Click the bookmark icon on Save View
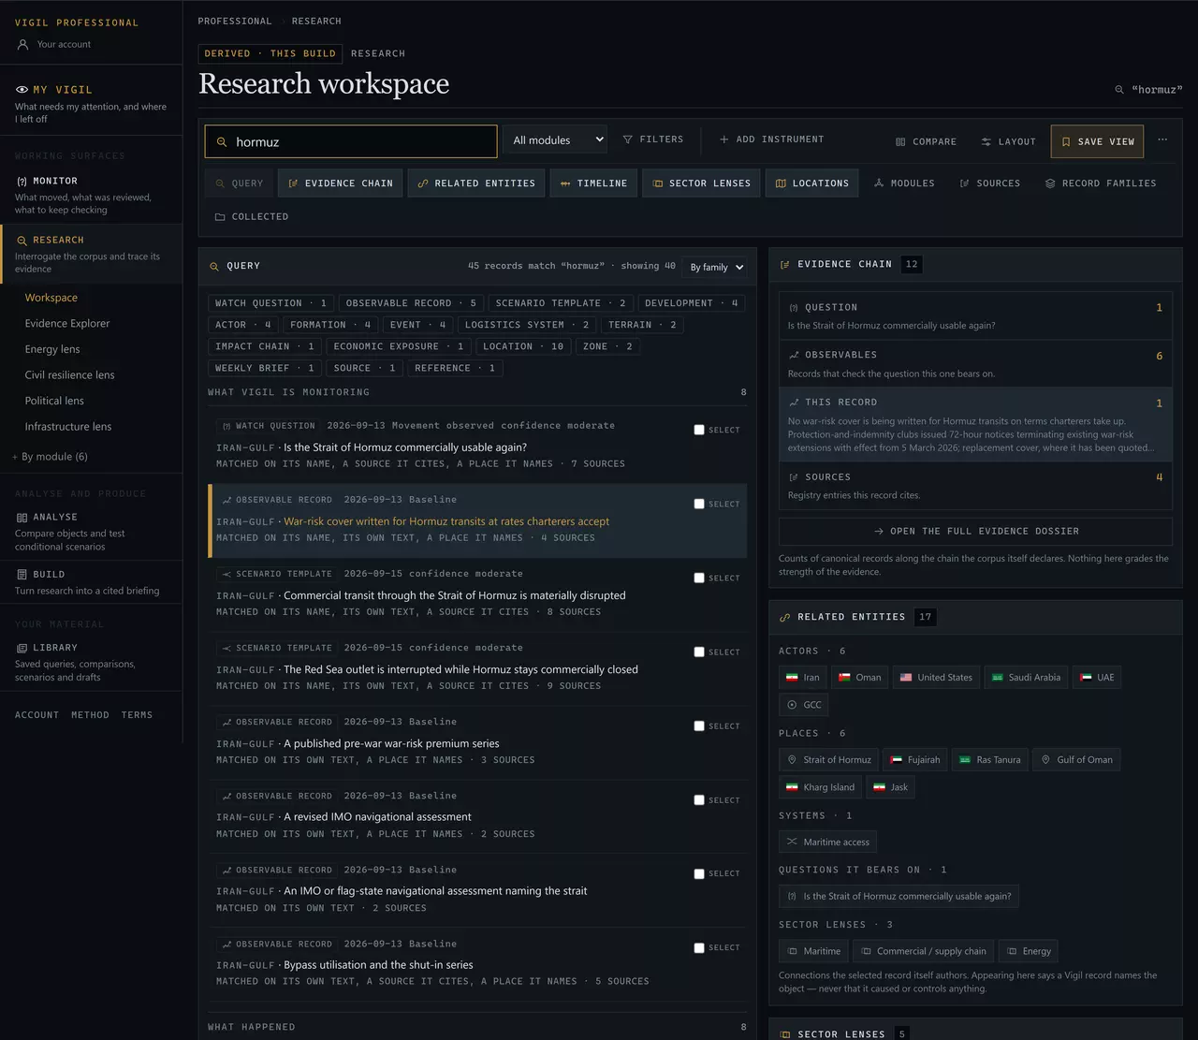The image size is (1198, 1040). pyautogui.click(x=1065, y=142)
